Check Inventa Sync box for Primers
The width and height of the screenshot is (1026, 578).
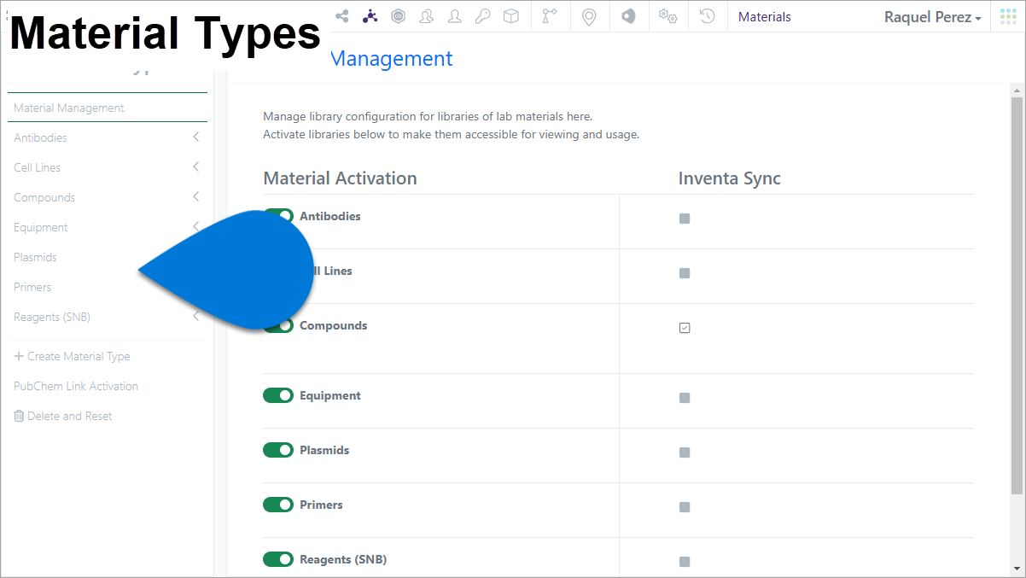click(x=685, y=507)
